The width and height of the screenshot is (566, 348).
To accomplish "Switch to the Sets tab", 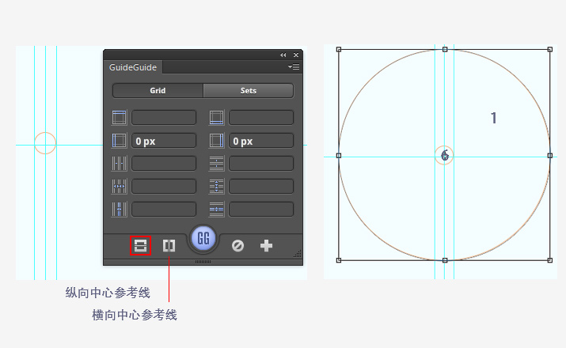I will pyautogui.click(x=249, y=91).
